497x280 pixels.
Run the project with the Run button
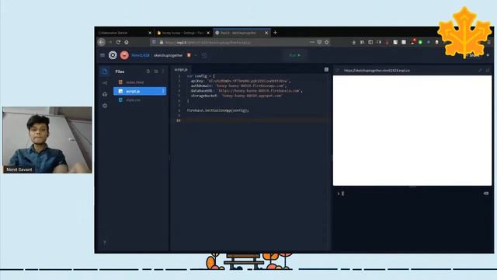pyautogui.click(x=295, y=55)
